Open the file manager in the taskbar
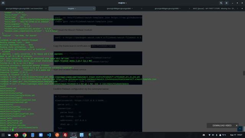245x138 pixels. [9, 135]
